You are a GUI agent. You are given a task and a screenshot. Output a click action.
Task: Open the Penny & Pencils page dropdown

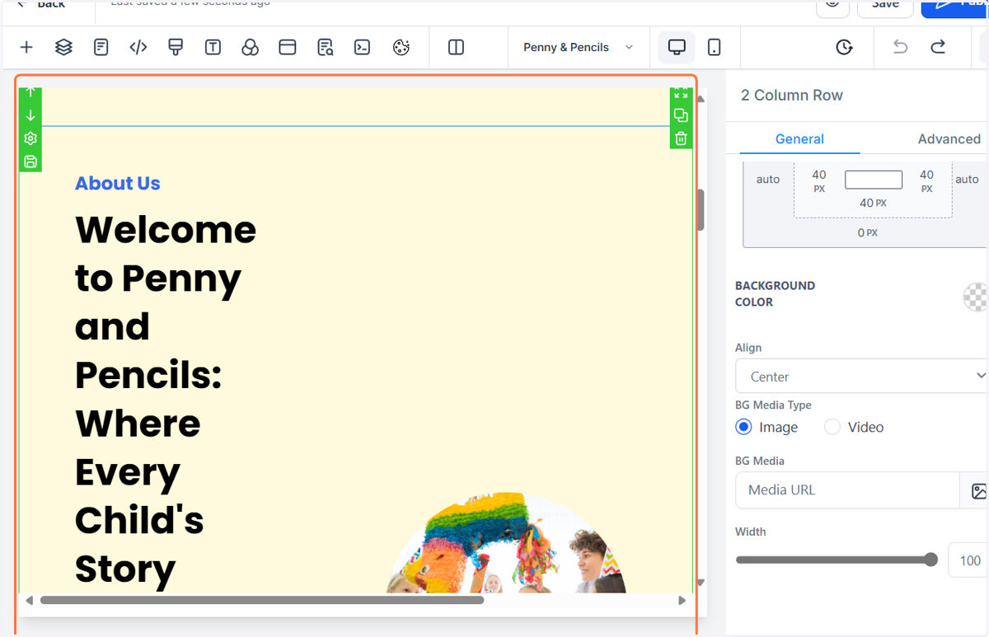579,47
